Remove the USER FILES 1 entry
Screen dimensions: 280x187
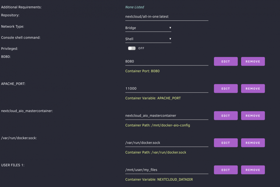click(253, 170)
